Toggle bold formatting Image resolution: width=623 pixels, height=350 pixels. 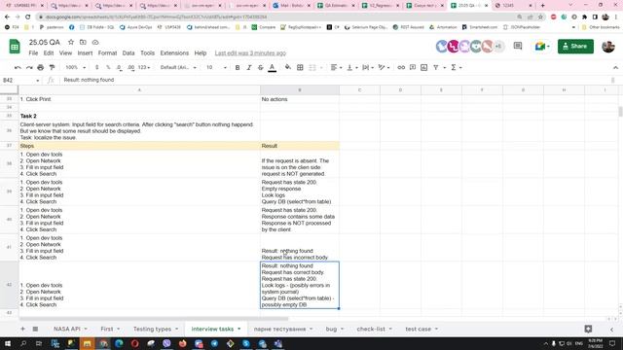(238, 67)
